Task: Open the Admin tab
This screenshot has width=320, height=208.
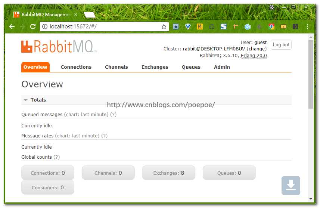Action: coord(222,67)
